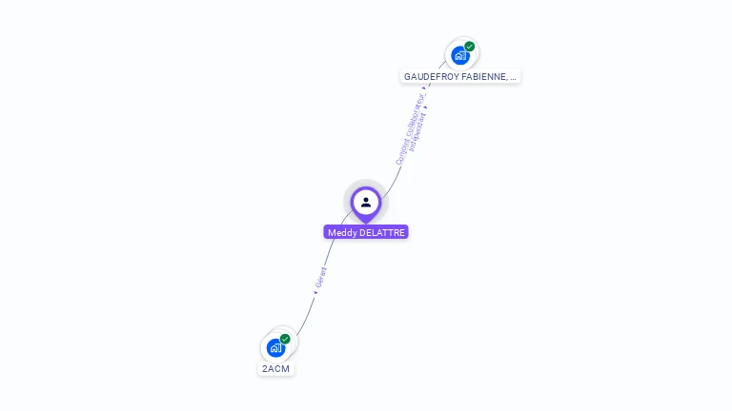
Task: Select the Gérant relationship label
Action: click(x=320, y=278)
